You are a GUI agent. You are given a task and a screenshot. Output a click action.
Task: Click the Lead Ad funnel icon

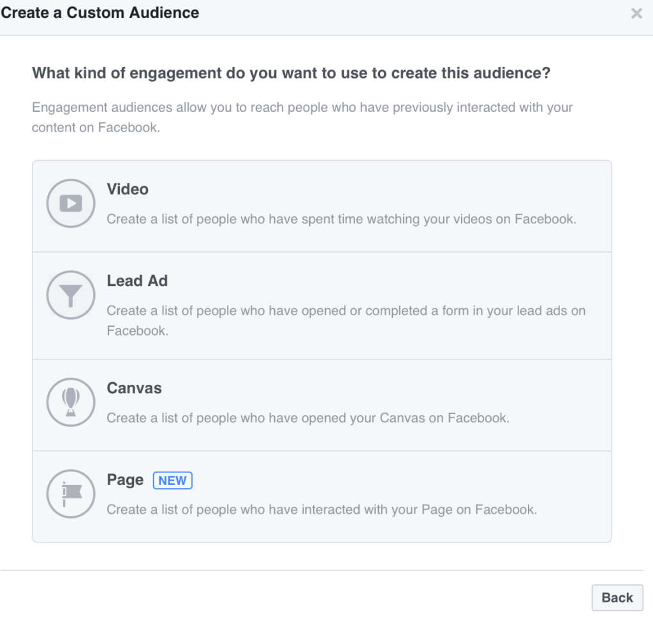click(x=71, y=295)
